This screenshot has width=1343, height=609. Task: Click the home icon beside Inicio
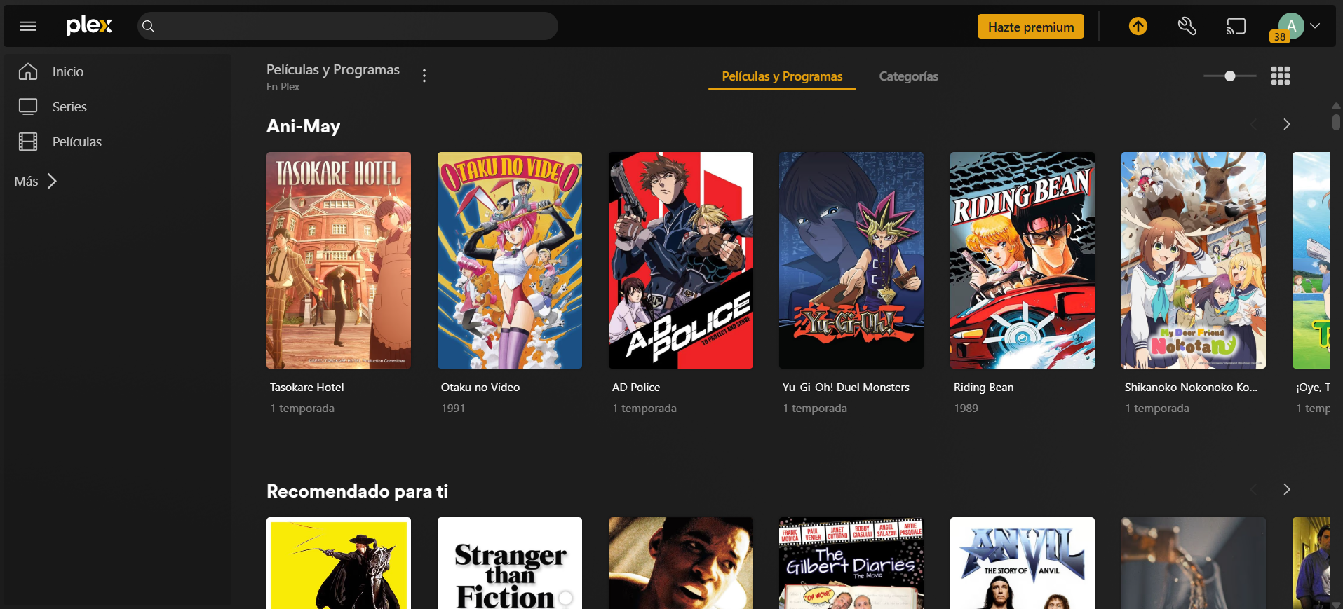coord(28,71)
